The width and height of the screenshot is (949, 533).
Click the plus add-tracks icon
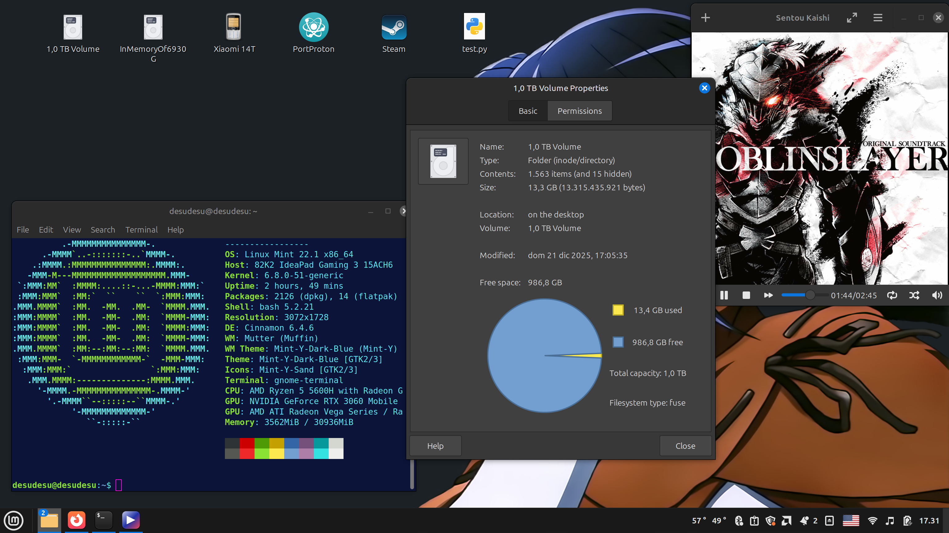click(705, 18)
